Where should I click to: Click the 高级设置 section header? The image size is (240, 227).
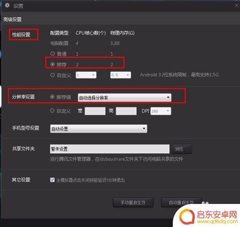(x=12, y=20)
